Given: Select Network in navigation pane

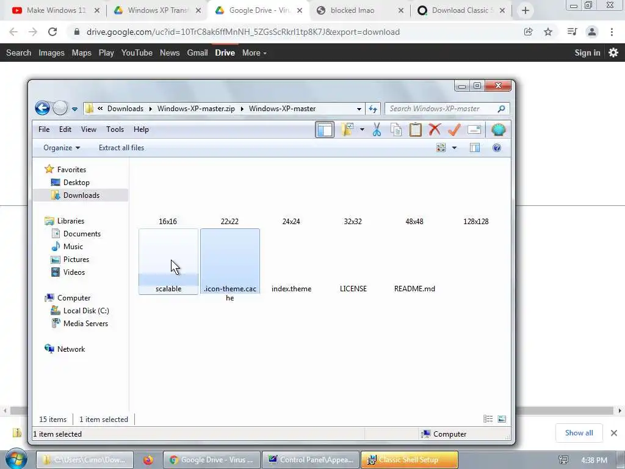Looking at the screenshot, I should coord(71,349).
